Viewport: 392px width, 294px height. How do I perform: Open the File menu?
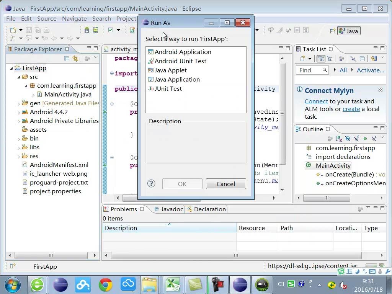(x=11, y=19)
